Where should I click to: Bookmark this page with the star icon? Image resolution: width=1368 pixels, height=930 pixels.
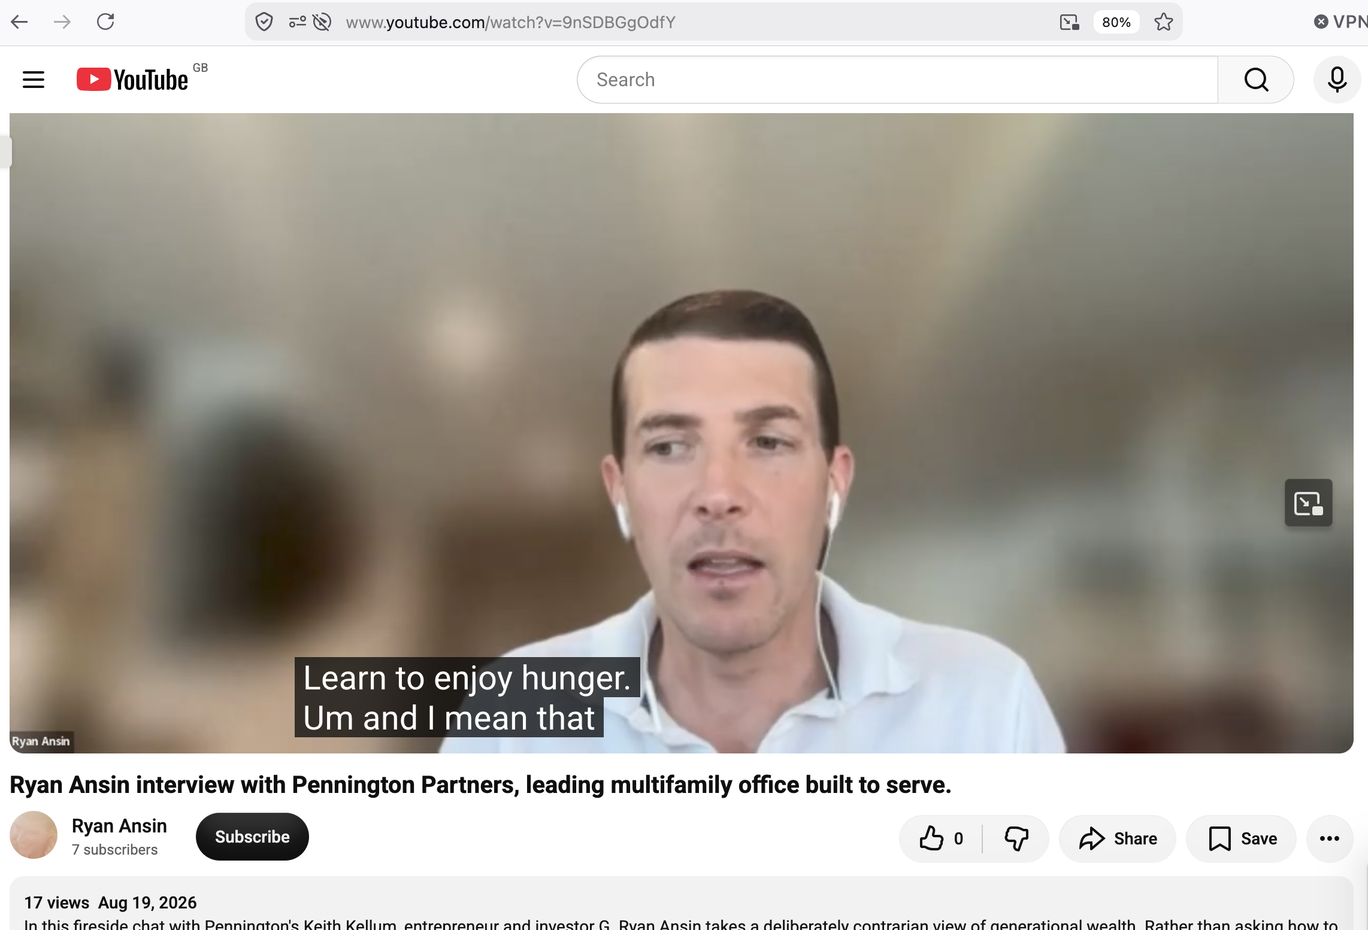coord(1164,22)
